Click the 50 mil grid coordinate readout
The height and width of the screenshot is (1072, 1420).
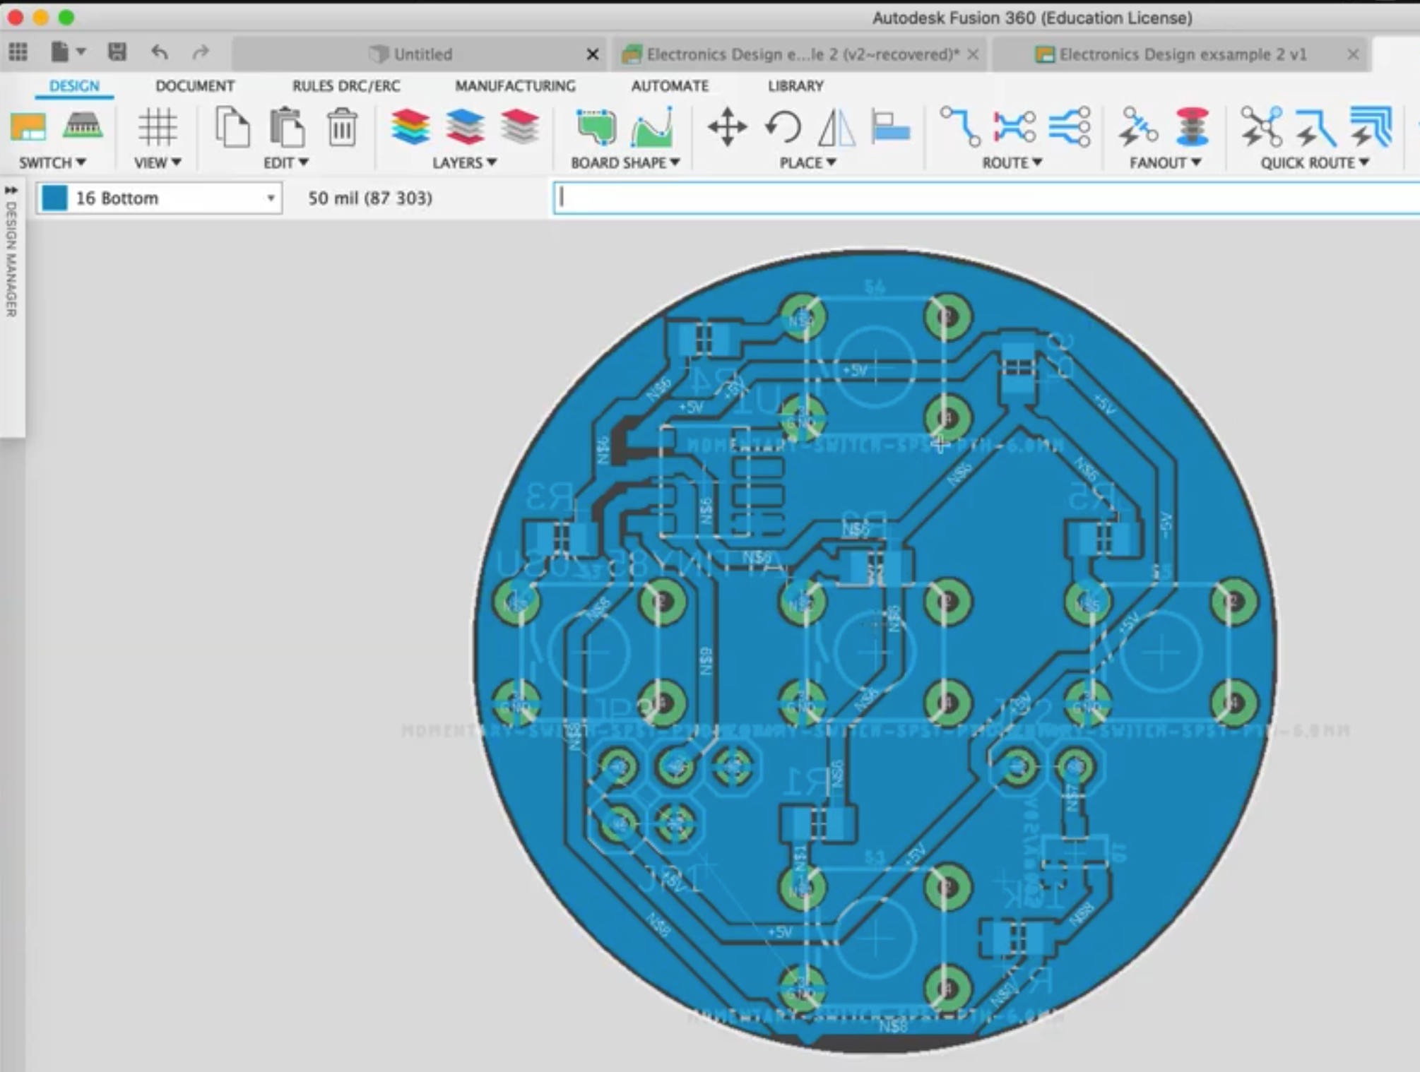[369, 198]
